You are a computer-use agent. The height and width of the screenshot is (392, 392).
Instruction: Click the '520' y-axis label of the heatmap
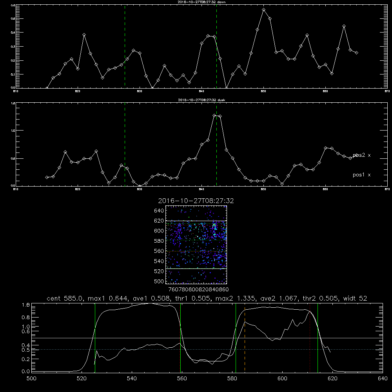coord(159,271)
